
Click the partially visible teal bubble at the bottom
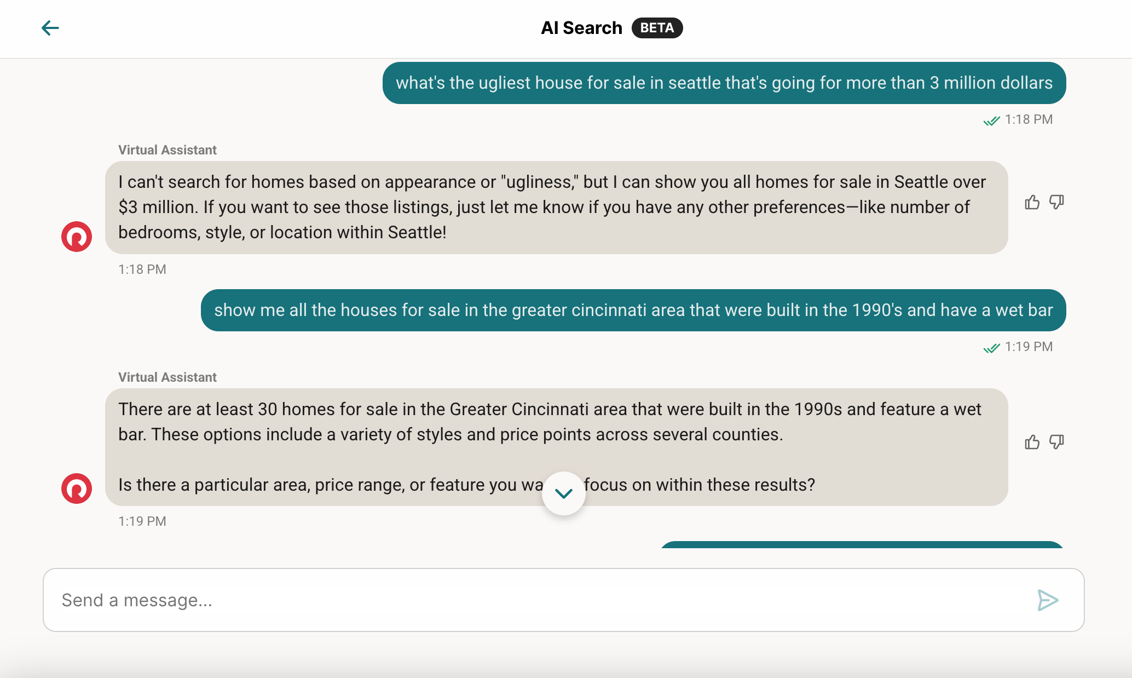pos(865,544)
